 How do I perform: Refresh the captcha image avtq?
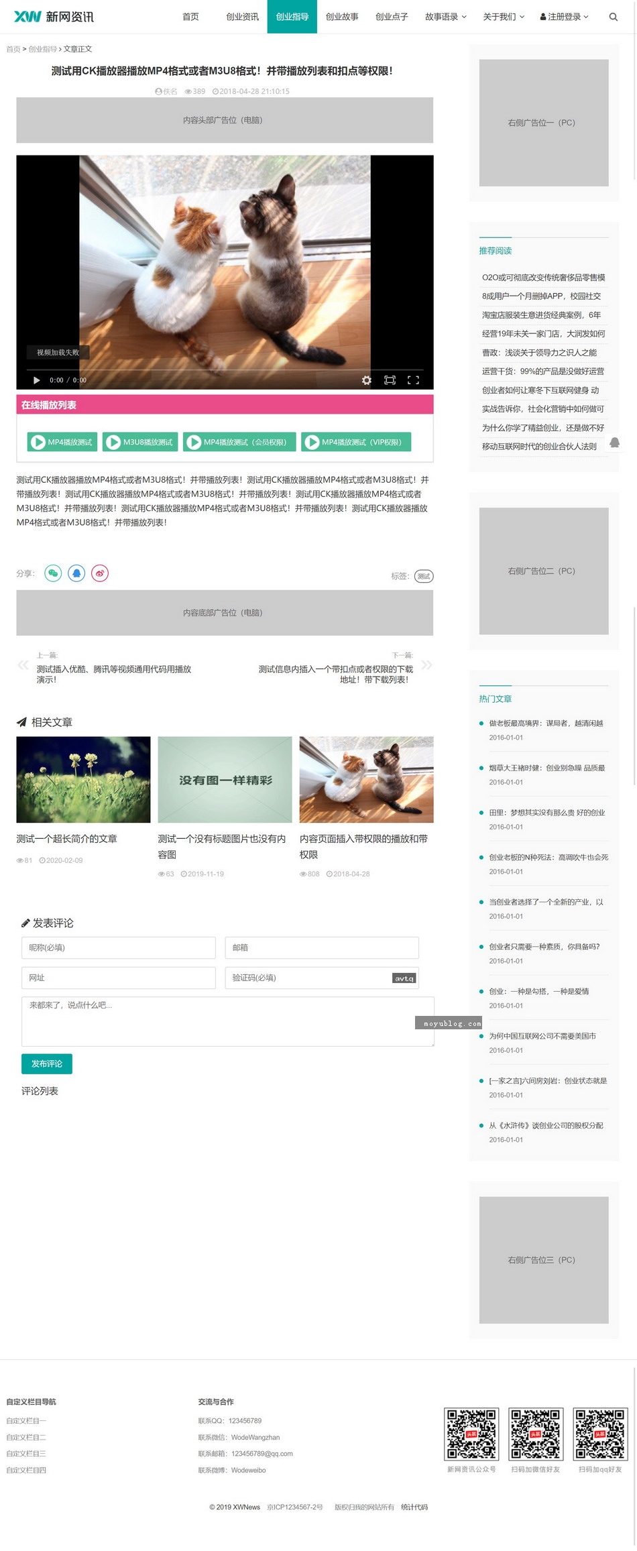coord(404,978)
